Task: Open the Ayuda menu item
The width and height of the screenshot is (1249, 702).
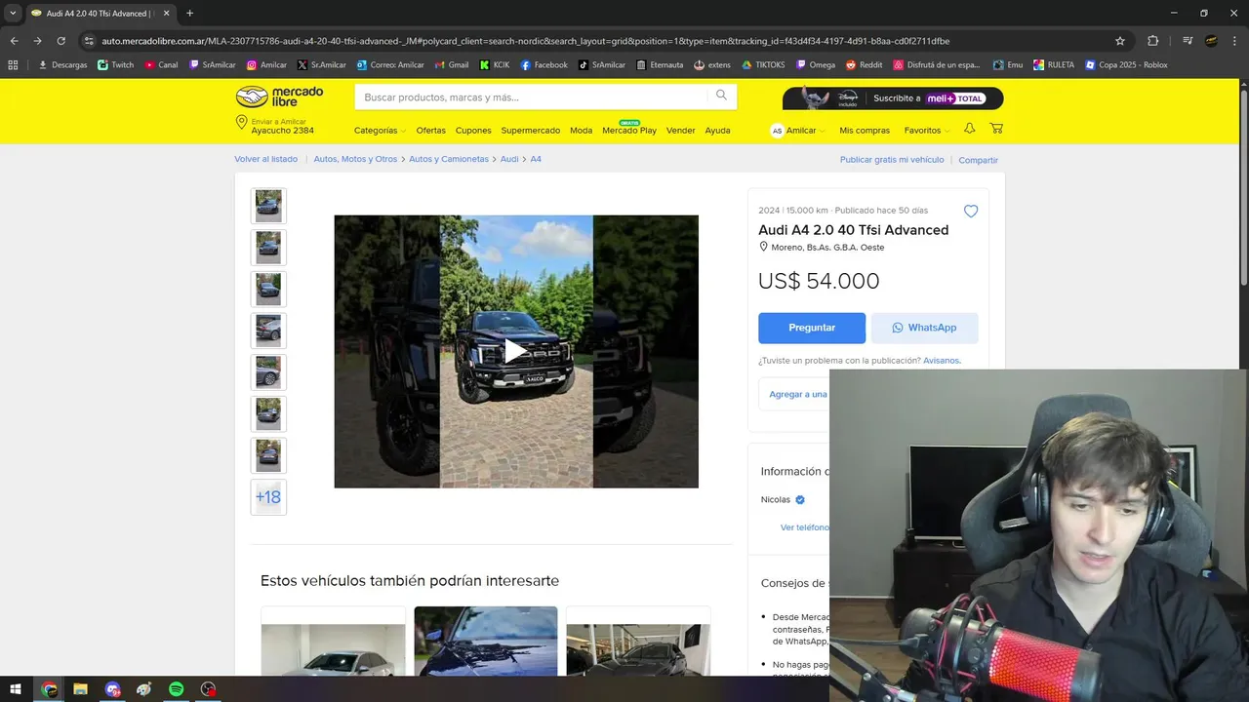Action: click(717, 130)
